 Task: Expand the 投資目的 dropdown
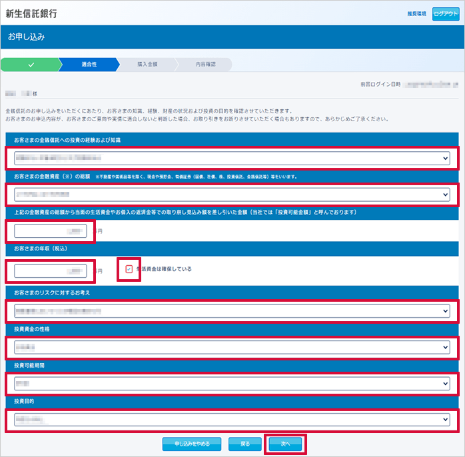point(232,420)
